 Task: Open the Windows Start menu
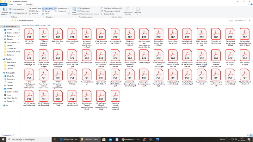tap(3, 139)
